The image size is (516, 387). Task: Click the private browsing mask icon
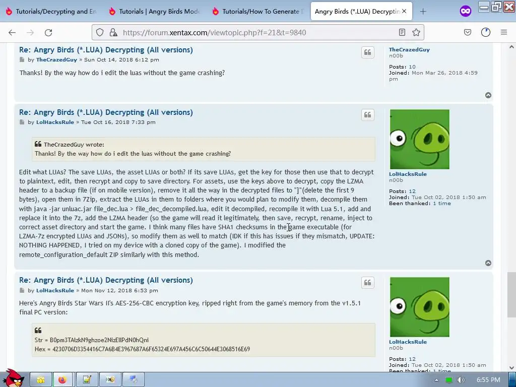pos(465,12)
